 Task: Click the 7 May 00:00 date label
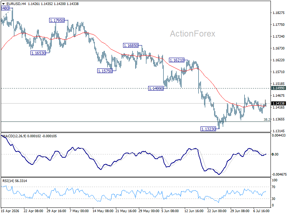79,211
